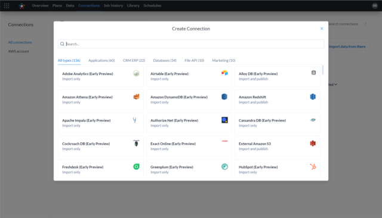Switch to the File-API (10) tab
The image size is (382, 218).
(x=194, y=60)
